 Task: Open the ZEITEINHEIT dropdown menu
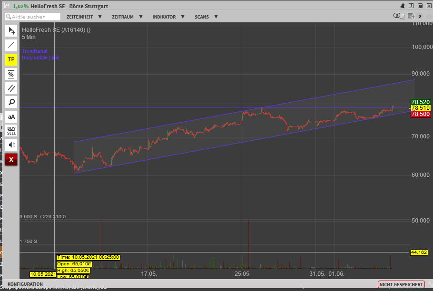(x=84, y=17)
